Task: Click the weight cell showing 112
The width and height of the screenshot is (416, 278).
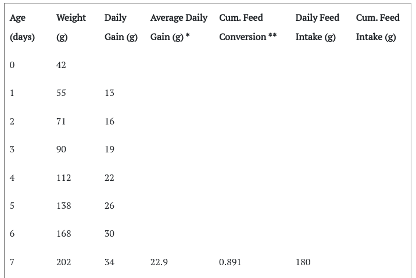Action: [x=64, y=177]
